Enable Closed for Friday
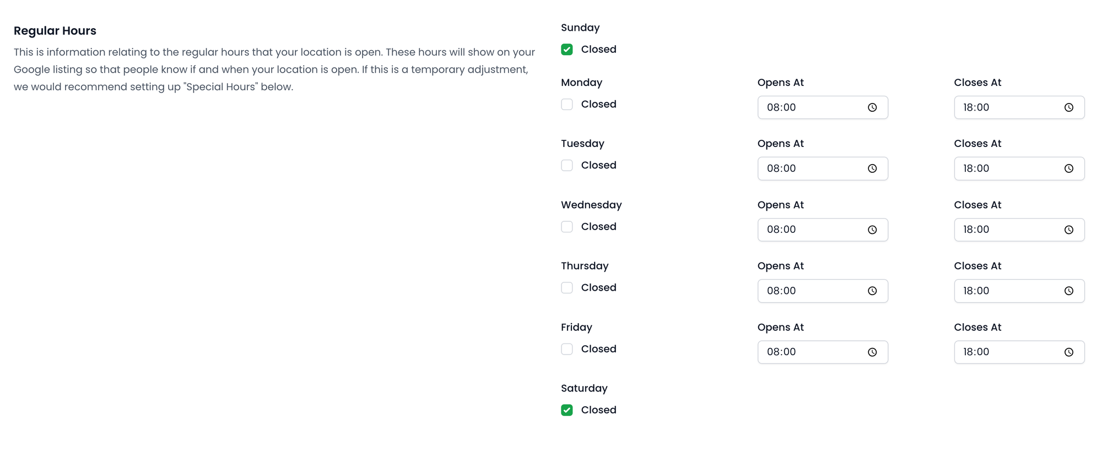 [567, 349]
